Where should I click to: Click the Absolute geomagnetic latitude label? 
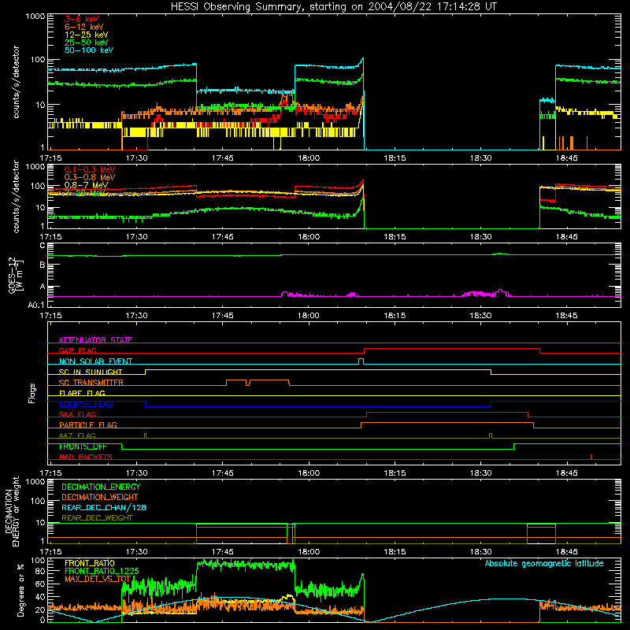pyautogui.click(x=544, y=563)
